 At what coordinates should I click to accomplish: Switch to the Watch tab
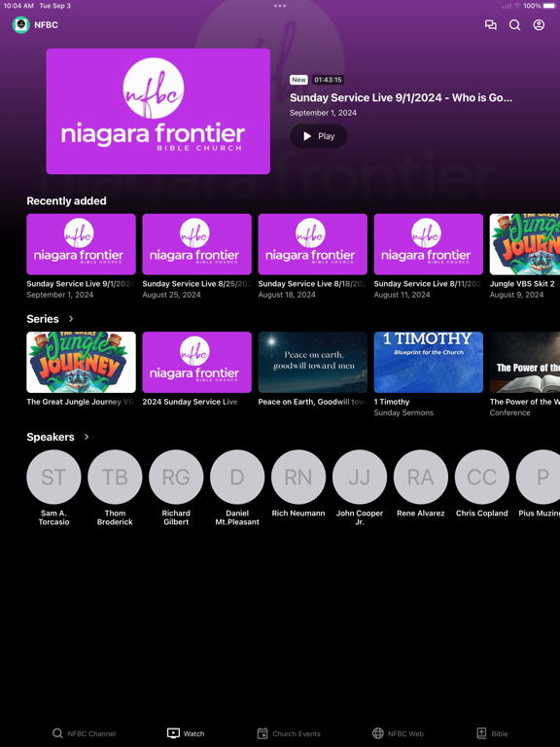[x=186, y=733]
